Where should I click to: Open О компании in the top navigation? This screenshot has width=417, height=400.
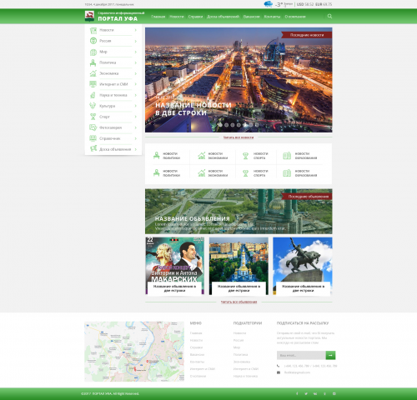coord(295,17)
